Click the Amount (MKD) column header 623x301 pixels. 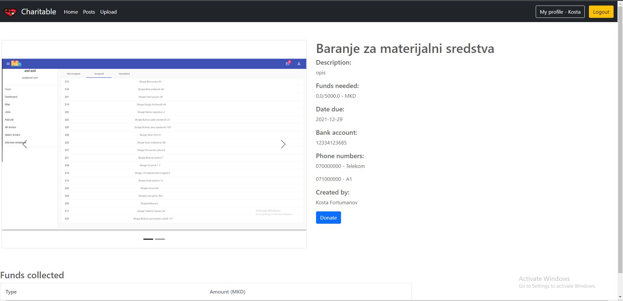coord(227,292)
